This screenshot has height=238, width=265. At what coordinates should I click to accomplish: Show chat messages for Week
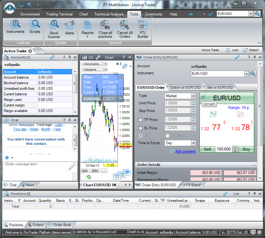click(x=34, y=129)
